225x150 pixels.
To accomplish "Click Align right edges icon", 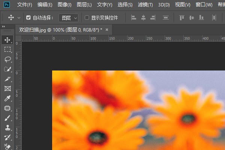I will pyautogui.click(x=153, y=18).
